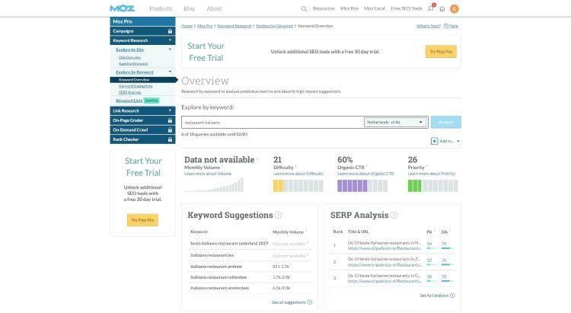Click arrow icon next to See all suggestions

(x=310, y=302)
